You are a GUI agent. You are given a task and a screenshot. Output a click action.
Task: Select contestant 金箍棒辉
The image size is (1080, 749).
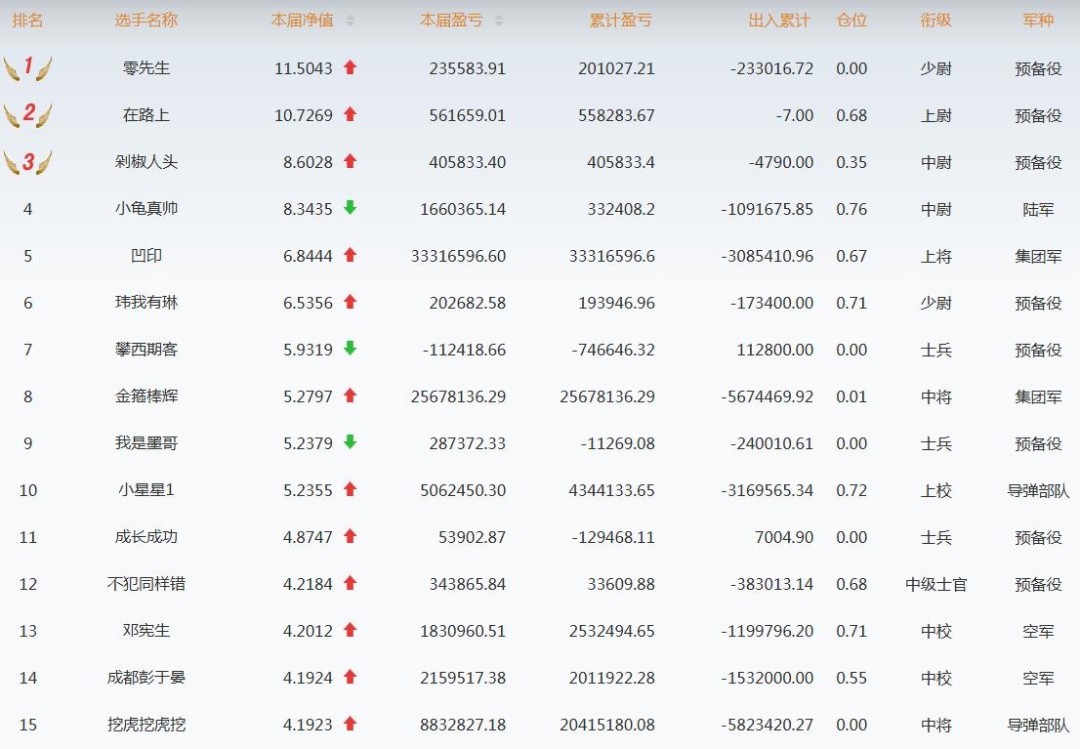point(146,396)
